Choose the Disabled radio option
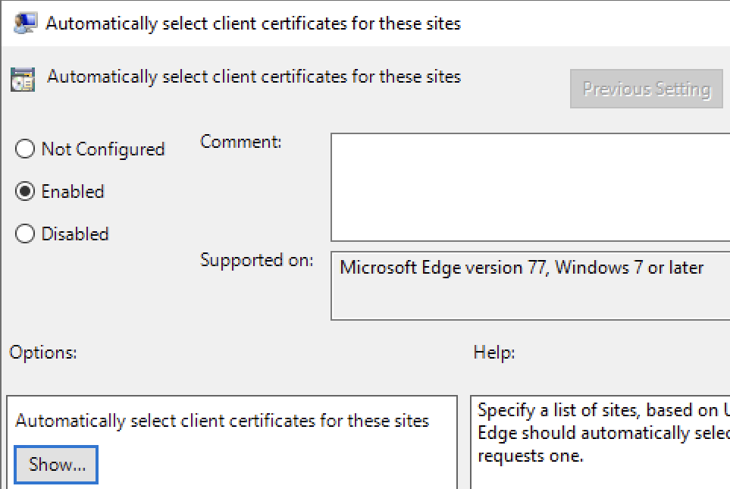Image resolution: width=730 pixels, height=489 pixels. click(x=25, y=234)
